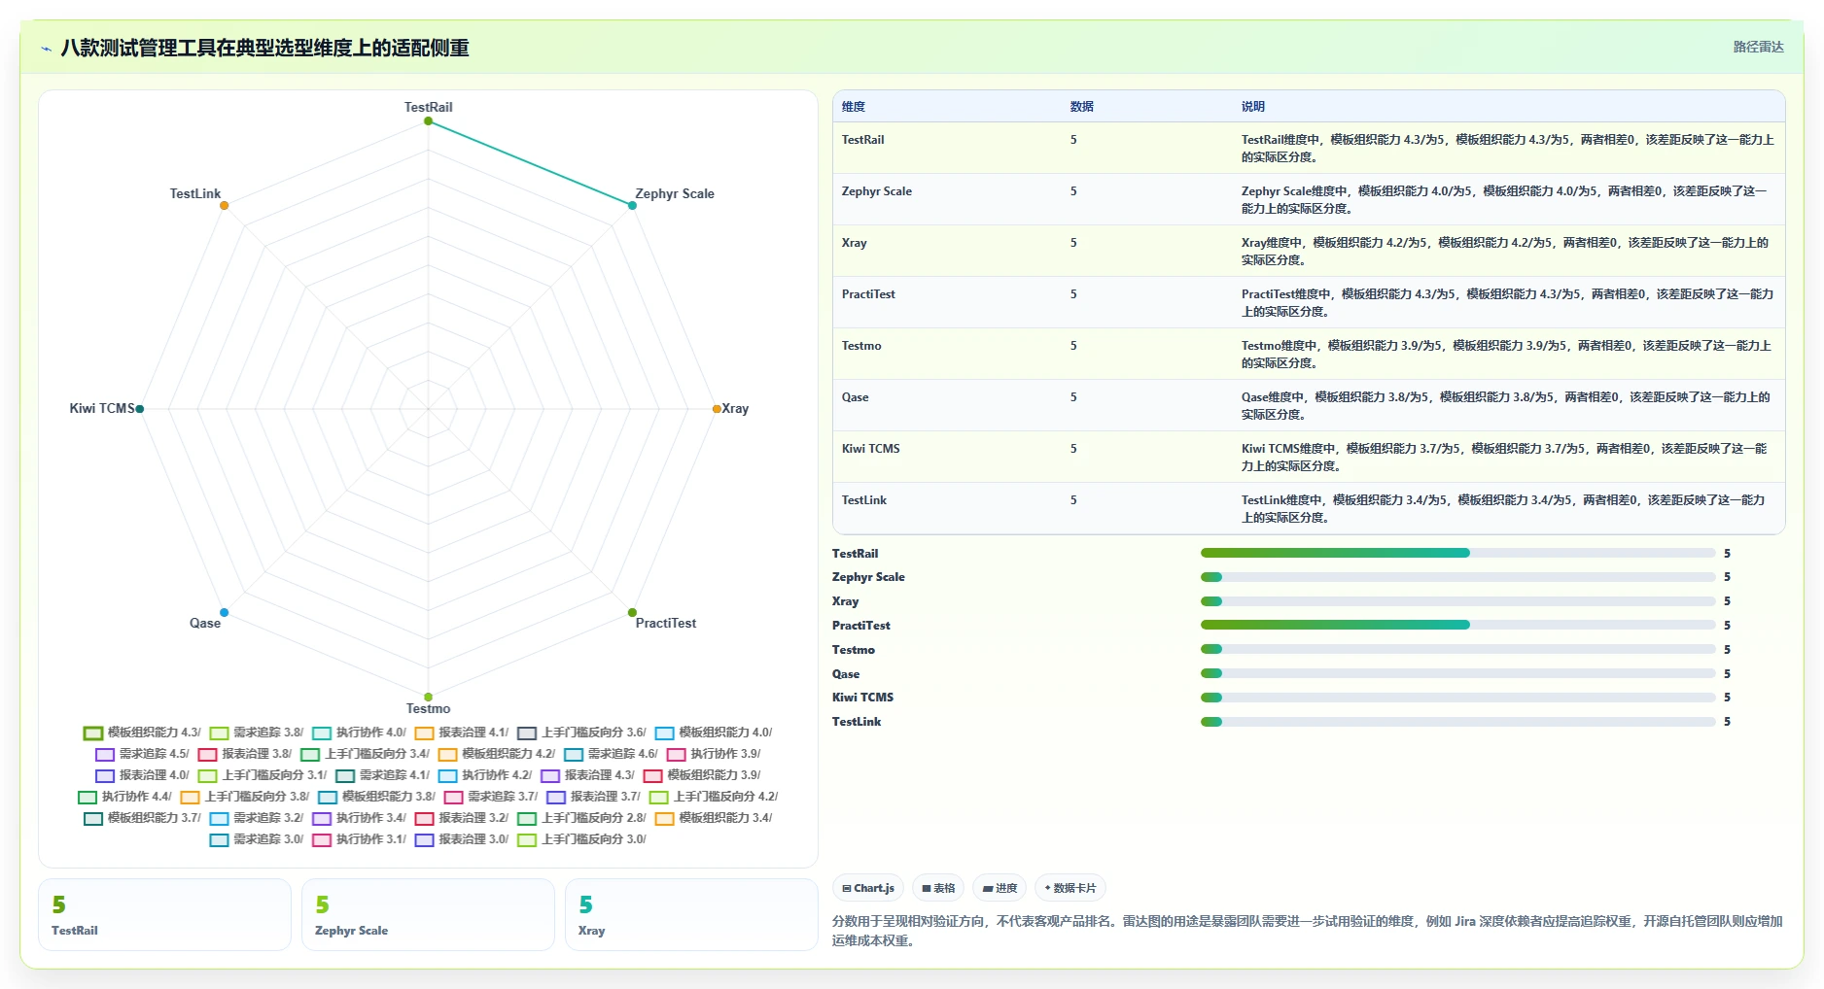
Task: Click legend entry 执行协作 3.4/
Action: 360,818
